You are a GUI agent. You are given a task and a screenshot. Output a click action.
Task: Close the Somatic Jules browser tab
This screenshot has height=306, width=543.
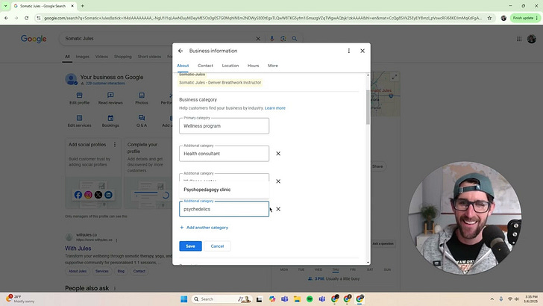(72, 6)
